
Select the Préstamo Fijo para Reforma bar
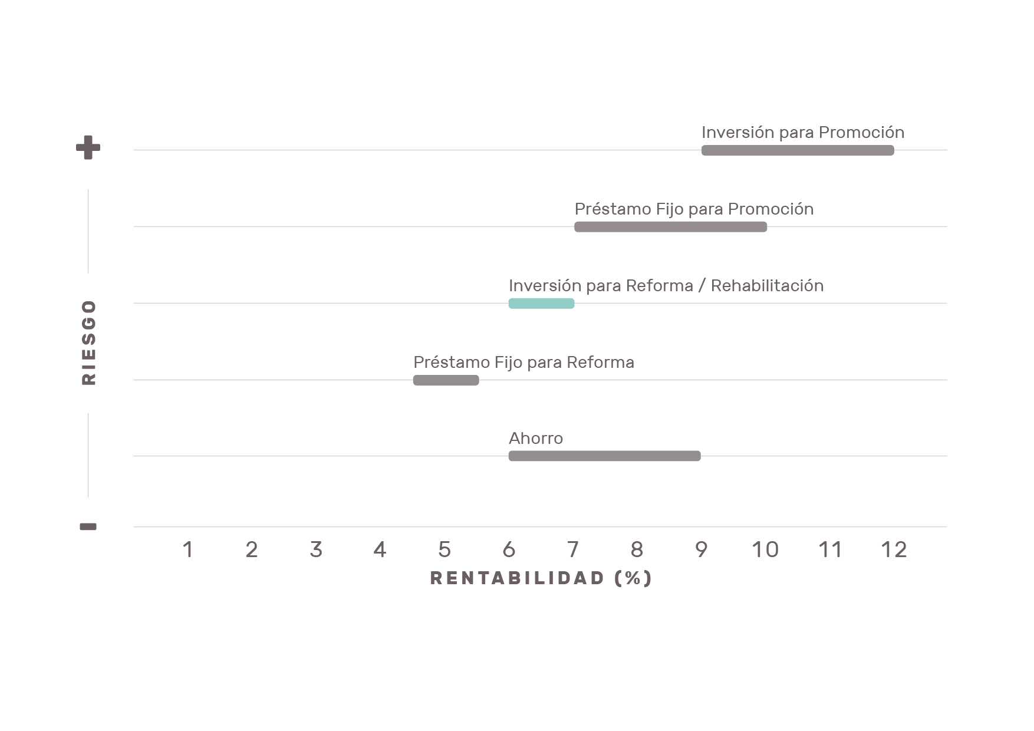click(446, 380)
